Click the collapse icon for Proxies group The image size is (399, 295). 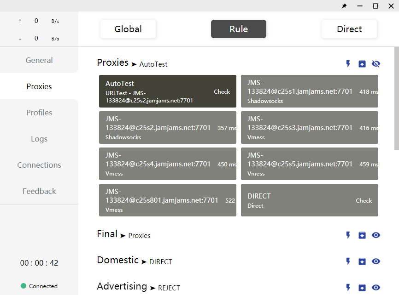click(362, 64)
